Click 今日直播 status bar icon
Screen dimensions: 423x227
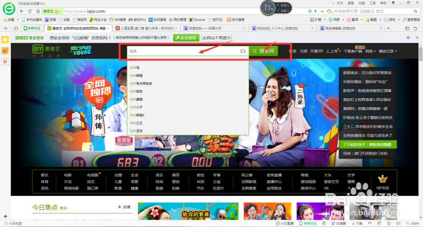click(x=284, y=224)
